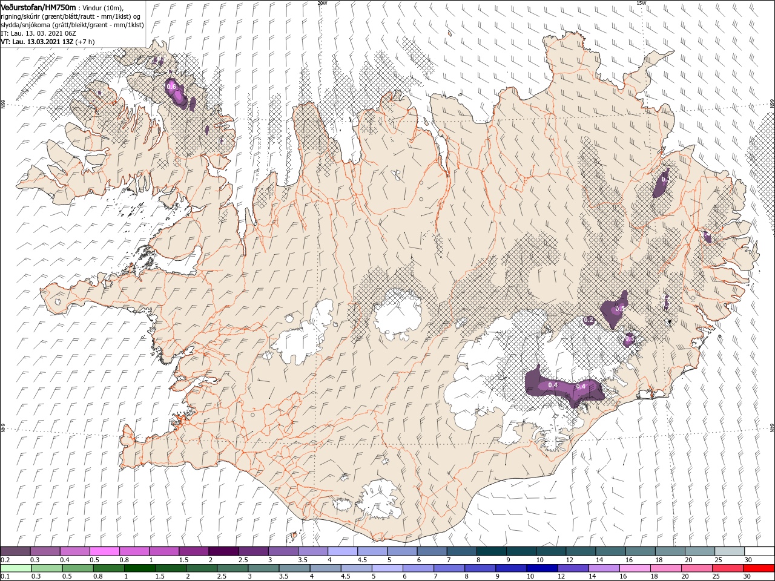Click the dark mauve 0.2 legend swatch
Viewport: 775px width, 581px height.
pyautogui.click(x=16, y=551)
